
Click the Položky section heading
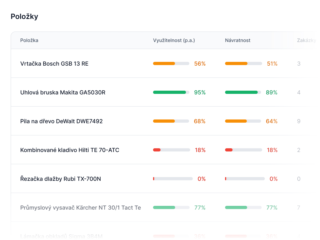click(x=24, y=17)
